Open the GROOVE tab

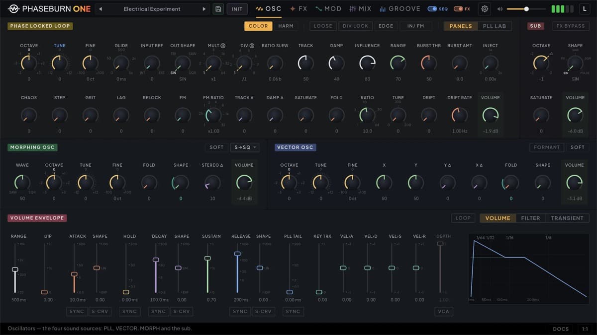coord(400,9)
